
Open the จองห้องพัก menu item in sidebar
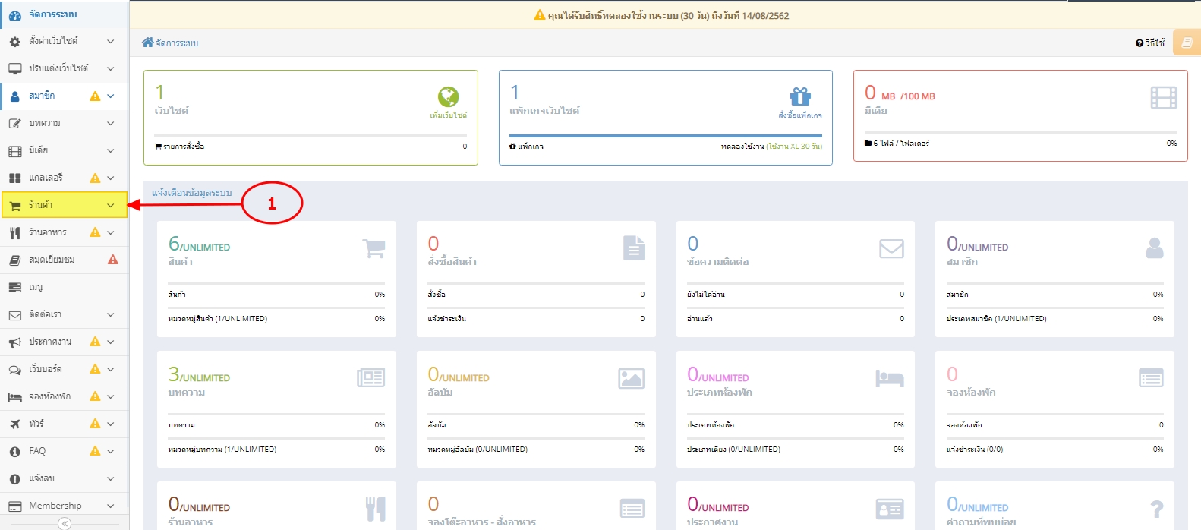64,396
